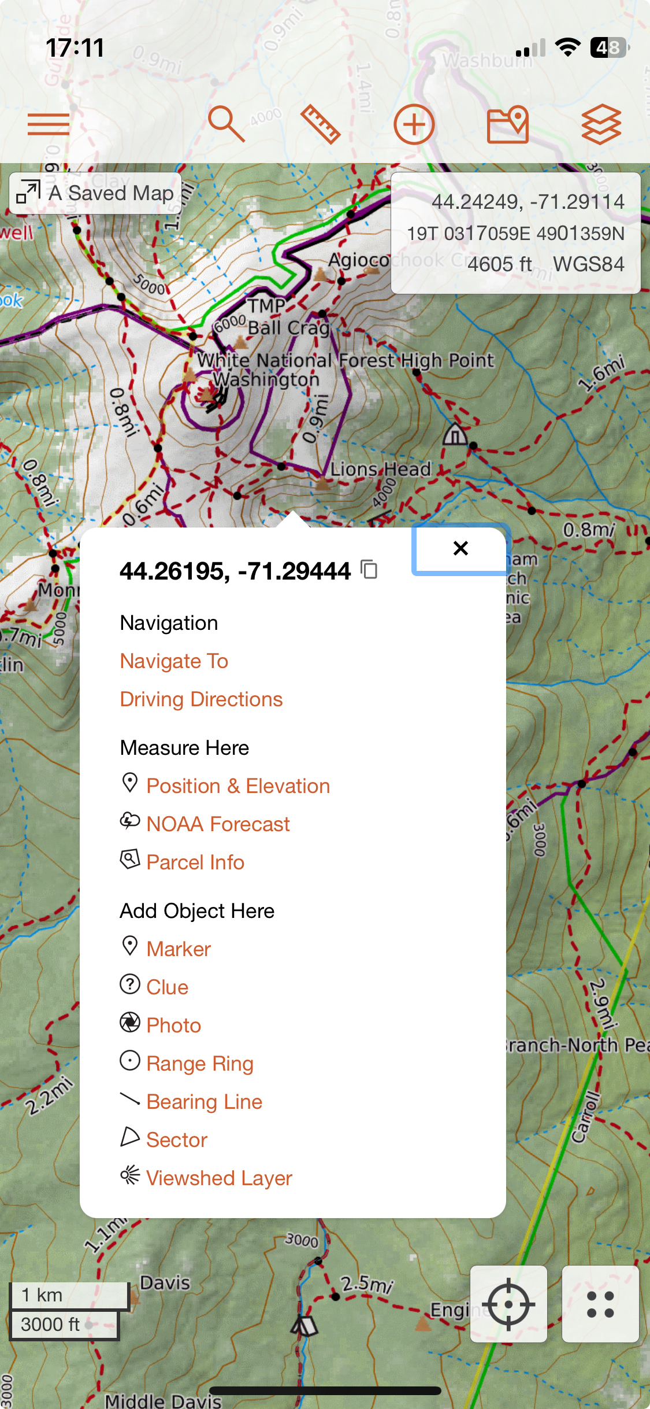
Task: Show the NOAA Forecast for this point
Action: pos(218,824)
